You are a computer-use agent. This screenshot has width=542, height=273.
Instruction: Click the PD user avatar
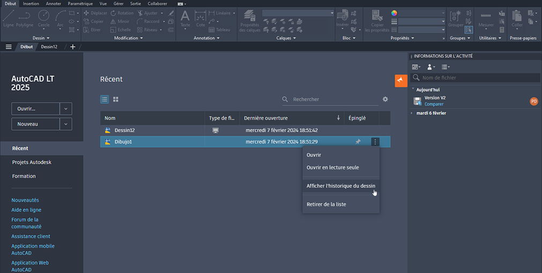coord(534,101)
